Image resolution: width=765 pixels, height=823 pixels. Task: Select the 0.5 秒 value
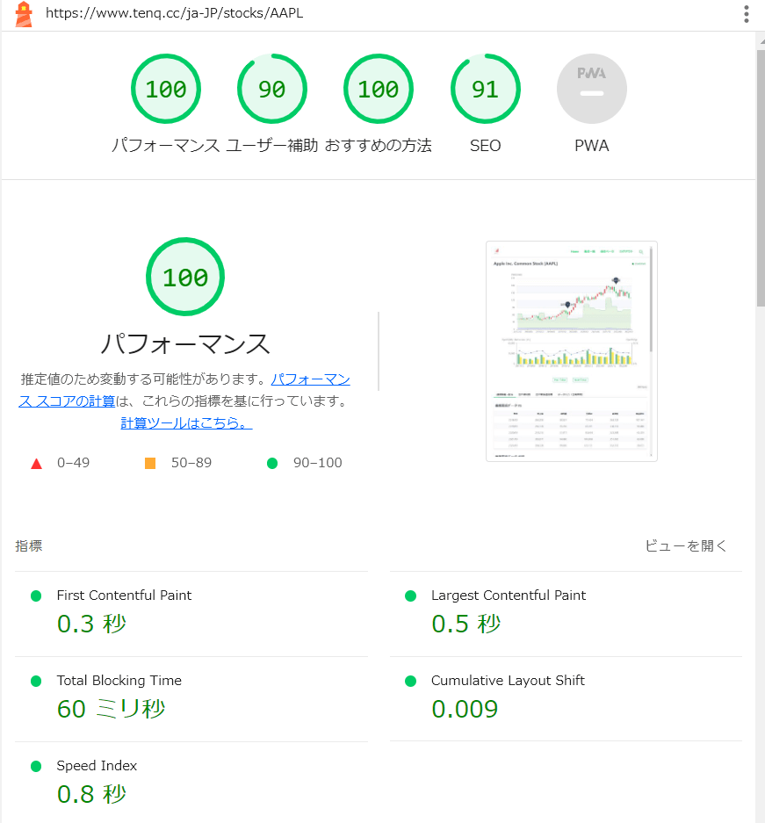coord(465,624)
